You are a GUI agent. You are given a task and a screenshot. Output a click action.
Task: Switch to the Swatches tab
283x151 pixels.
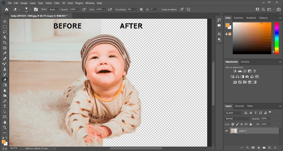click(238, 18)
